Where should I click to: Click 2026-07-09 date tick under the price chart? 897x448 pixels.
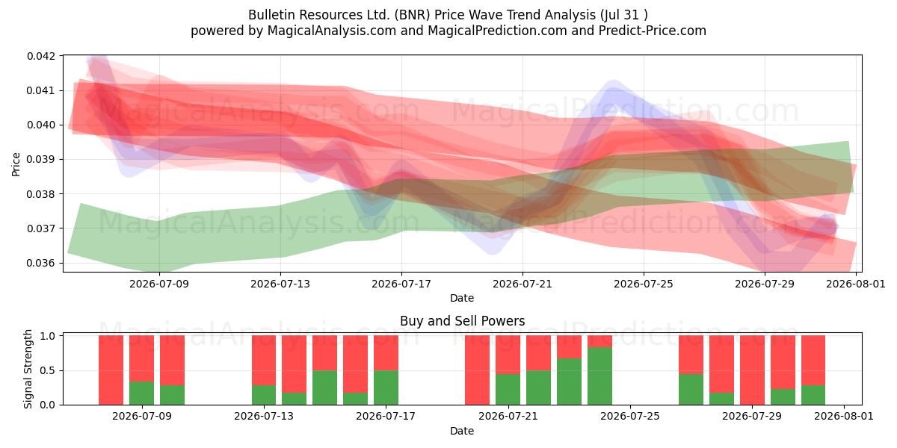tap(159, 284)
